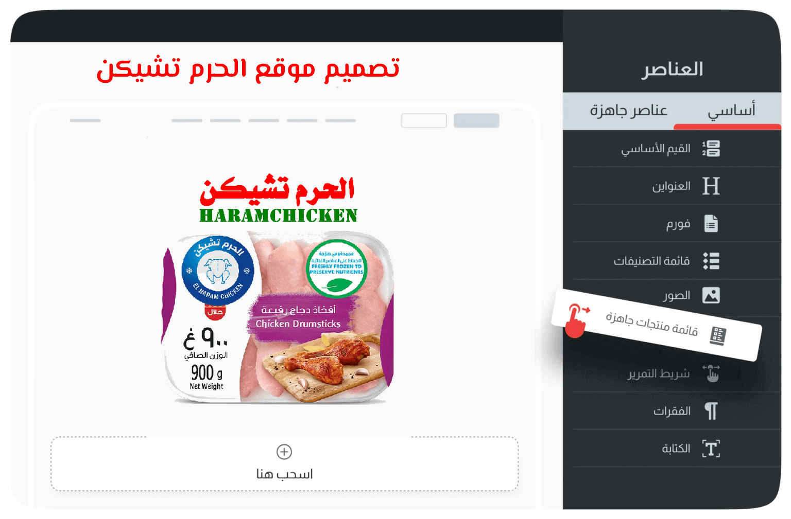This screenshot has width=791, height=519.
Task: Click the red pointing hand icon
Action: [x=577, y=320]
